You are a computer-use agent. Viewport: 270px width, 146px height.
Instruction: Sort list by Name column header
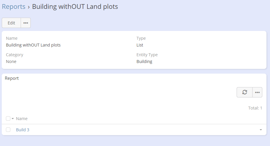[x=22, y=119]
